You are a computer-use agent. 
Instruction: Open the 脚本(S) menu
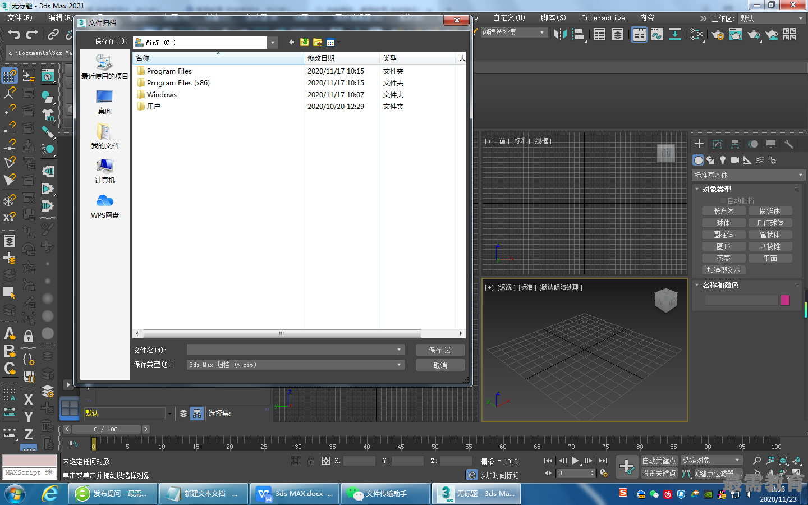553,18
